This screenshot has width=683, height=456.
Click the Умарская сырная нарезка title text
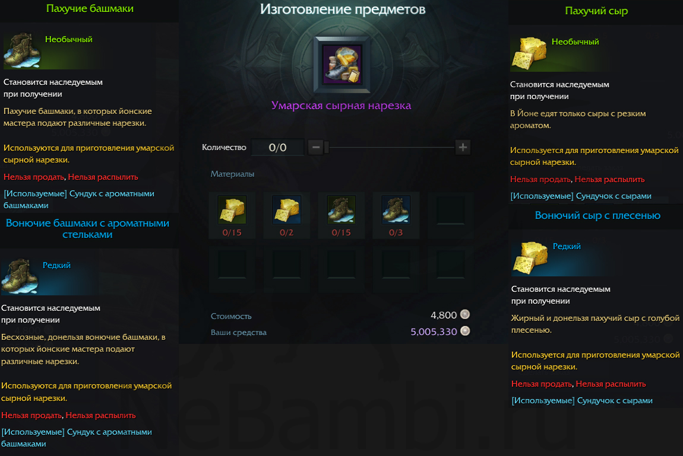coord(341,105)
